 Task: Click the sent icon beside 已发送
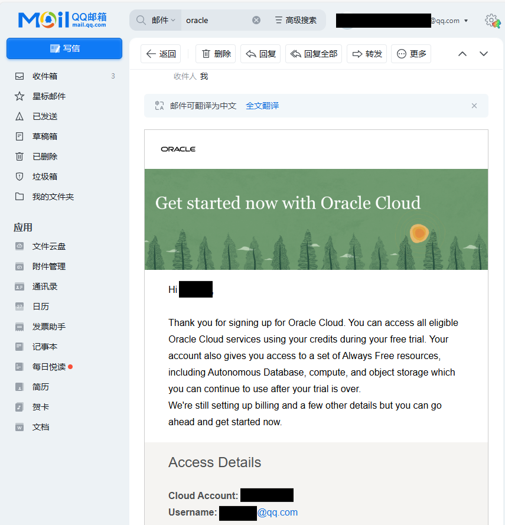point(19,116)
